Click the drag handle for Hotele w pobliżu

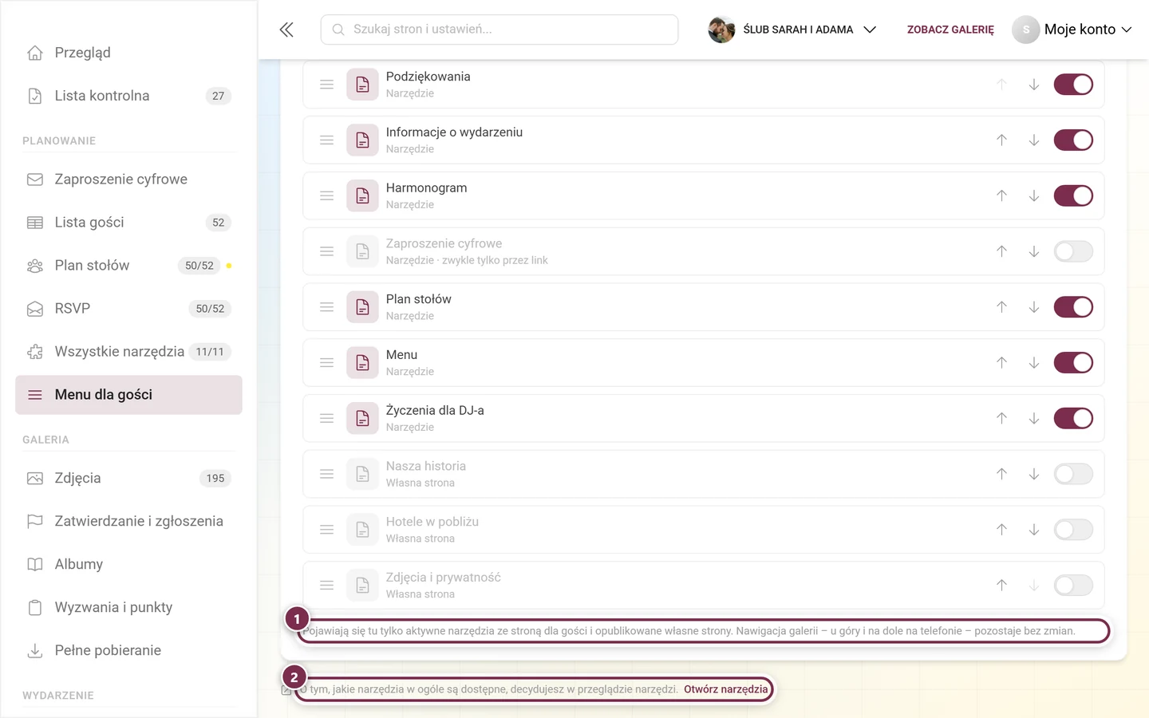coord(326,530)
